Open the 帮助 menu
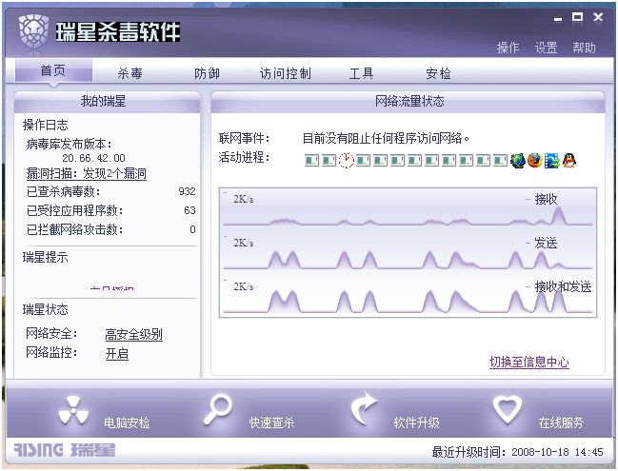618x471 pixels. click(x=584, y=48)
